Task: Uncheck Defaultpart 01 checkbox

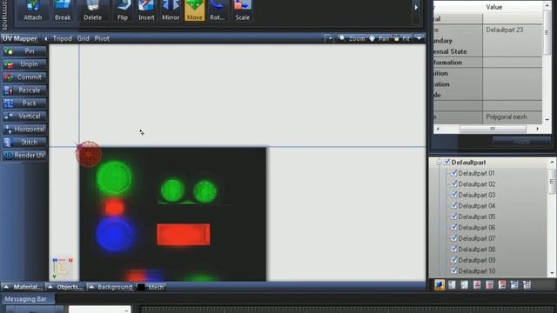Action: pyautogui.click(x=454, y=173)
